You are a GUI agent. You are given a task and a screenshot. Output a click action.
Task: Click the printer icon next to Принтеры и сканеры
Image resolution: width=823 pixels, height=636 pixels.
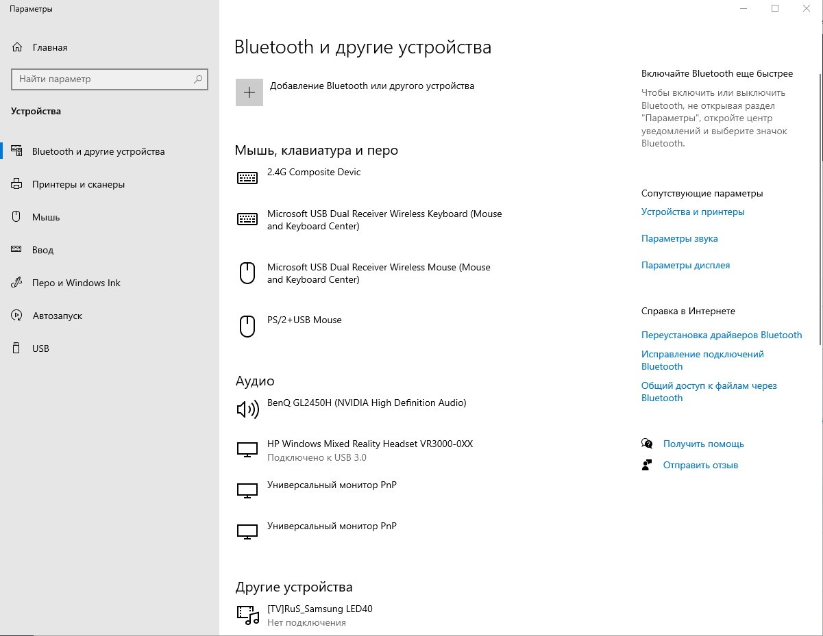click(x=17, y=184)
